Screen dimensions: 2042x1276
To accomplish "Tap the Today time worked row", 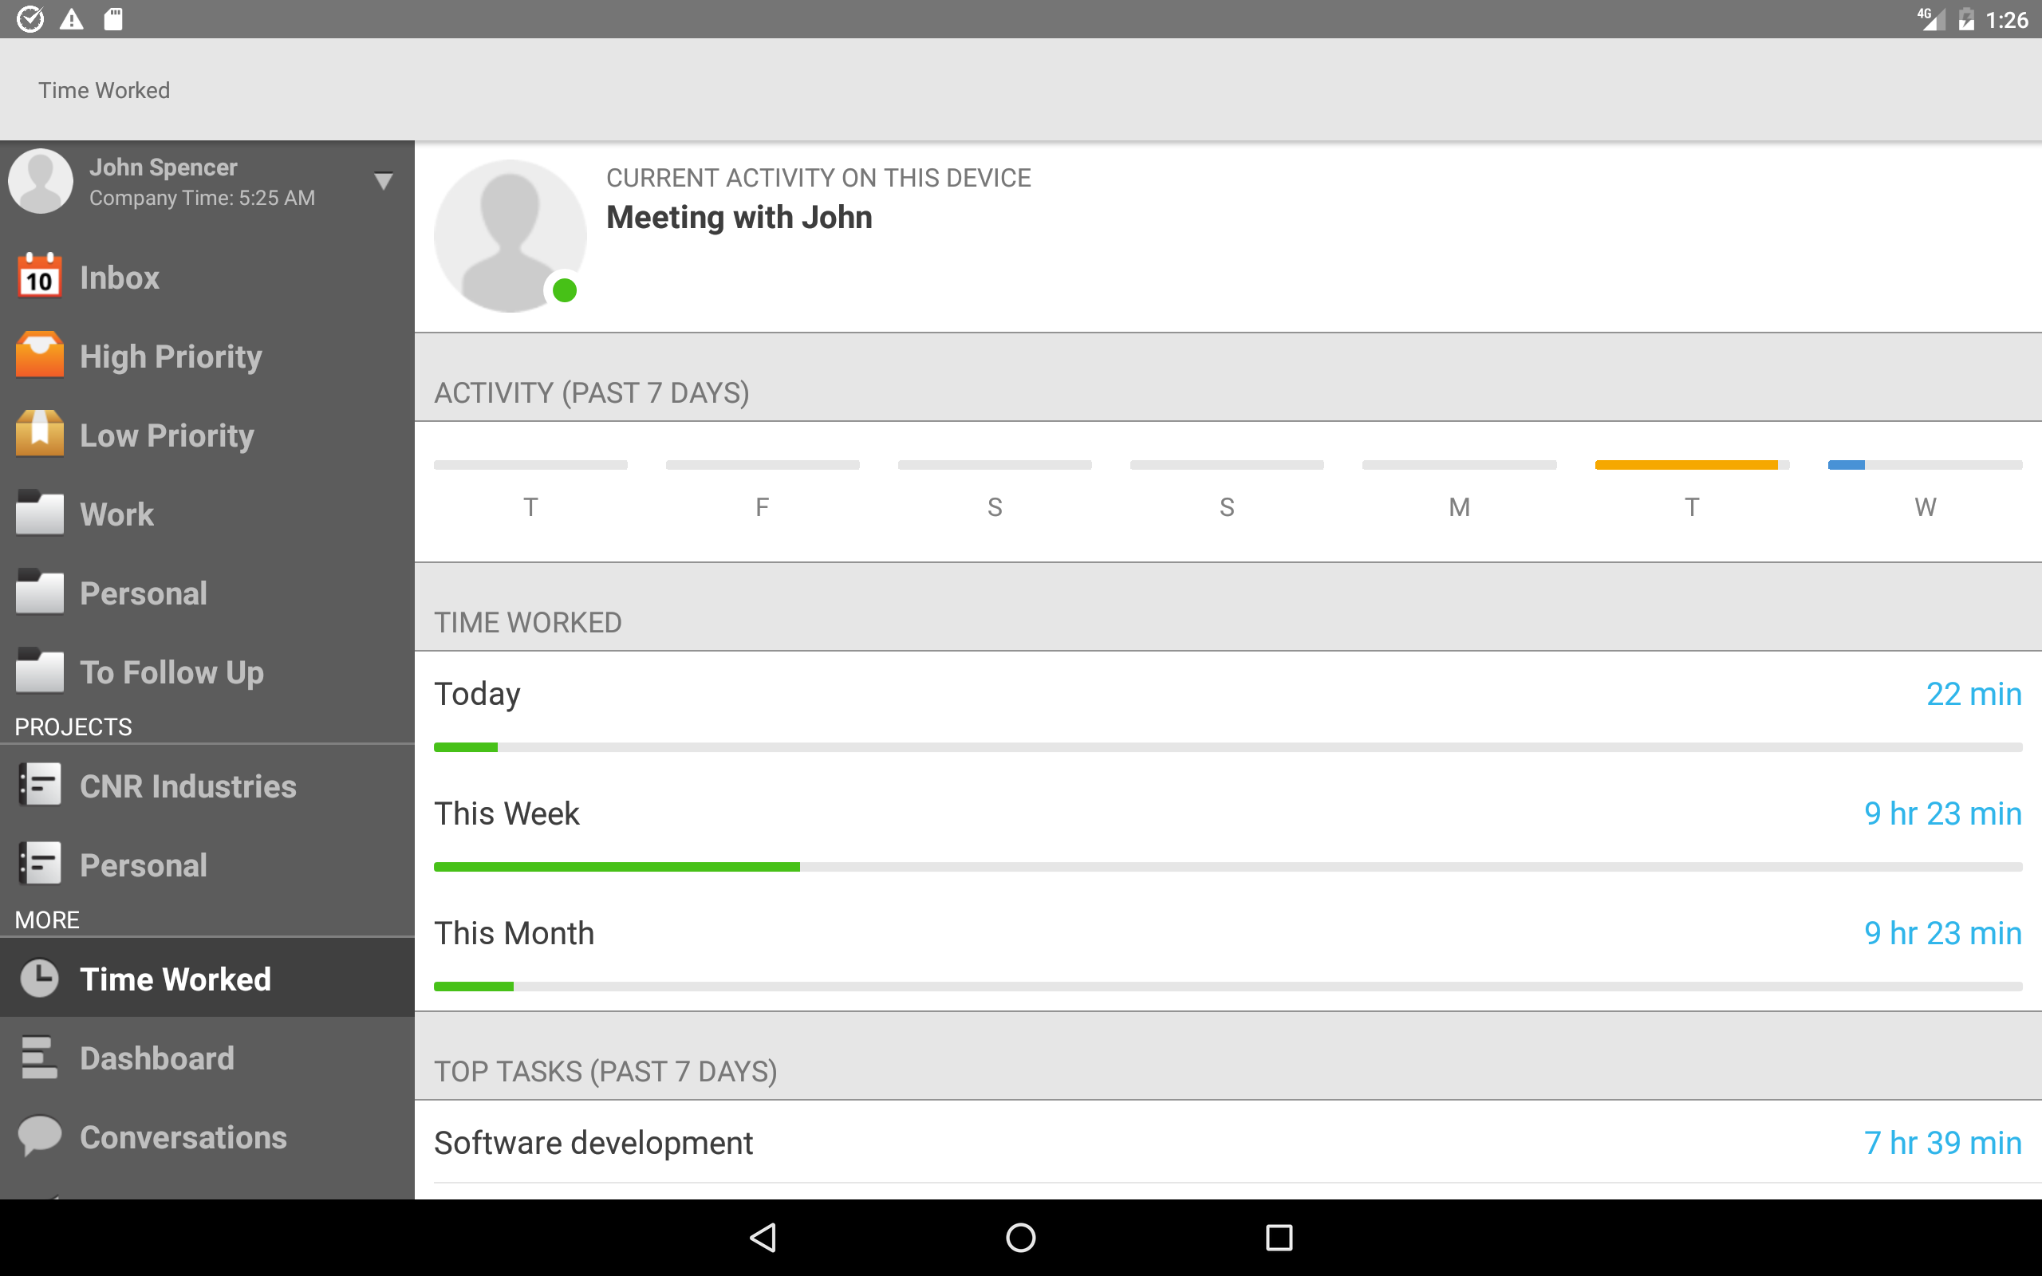I will [x=1228, y=711].
